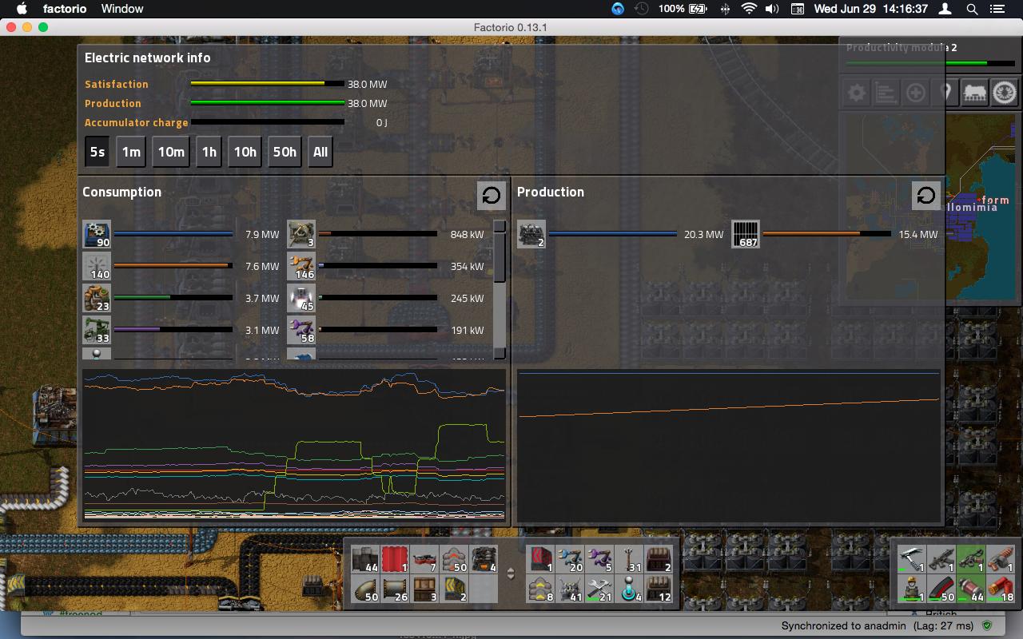Select repair pack quickbar slot with 21
Viewport: 1023px width, 639px height.
599,589
